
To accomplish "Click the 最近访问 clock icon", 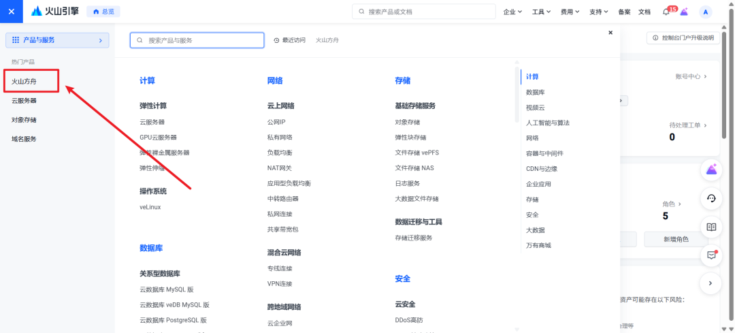I will click(276, 40).
